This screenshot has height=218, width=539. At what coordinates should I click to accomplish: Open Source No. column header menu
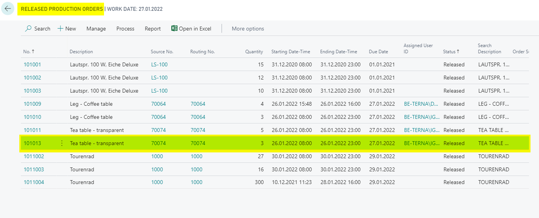162,52
